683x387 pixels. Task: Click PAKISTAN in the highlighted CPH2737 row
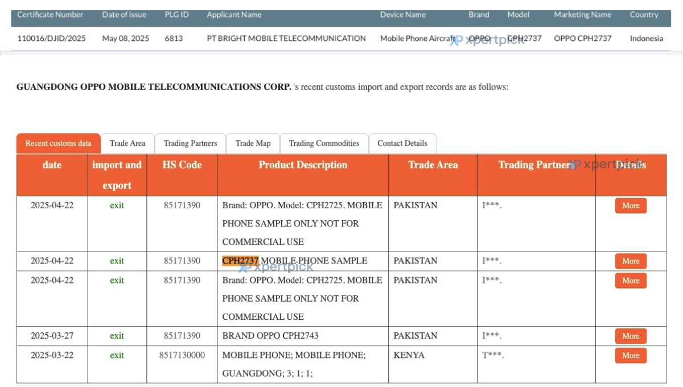pos(415,261)
